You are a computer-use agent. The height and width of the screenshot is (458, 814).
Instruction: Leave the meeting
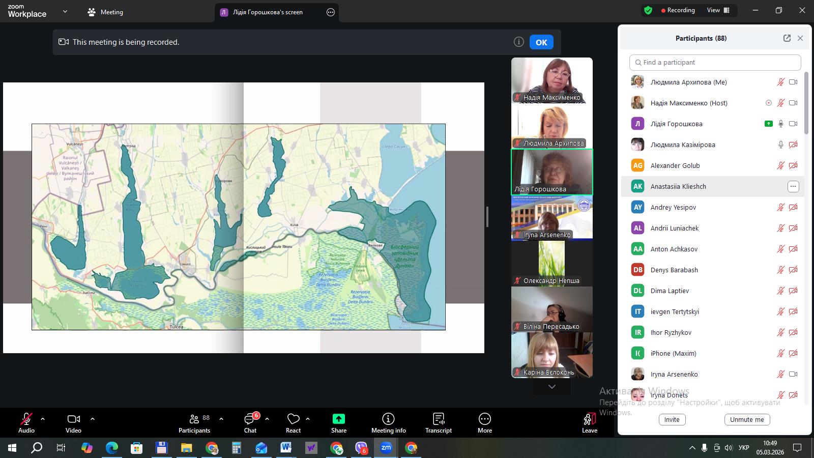589,419
